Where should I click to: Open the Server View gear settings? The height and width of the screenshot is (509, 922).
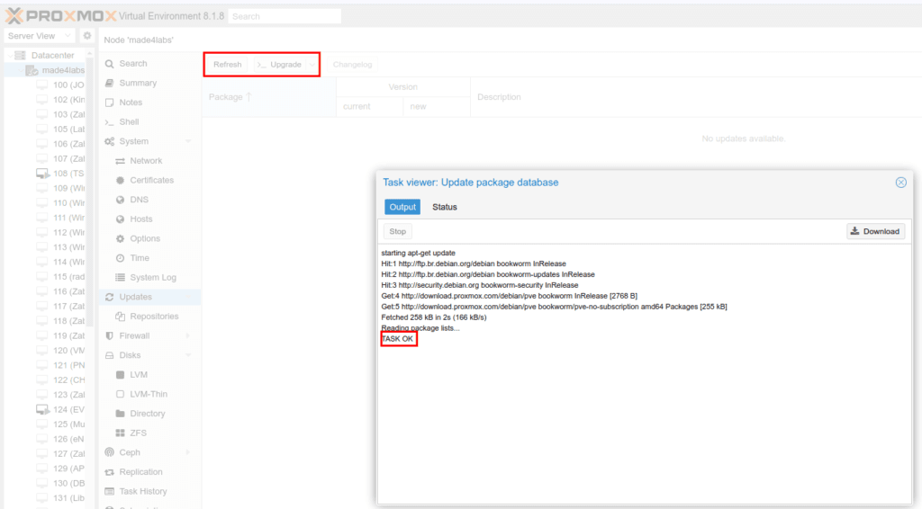pos(87,36)
